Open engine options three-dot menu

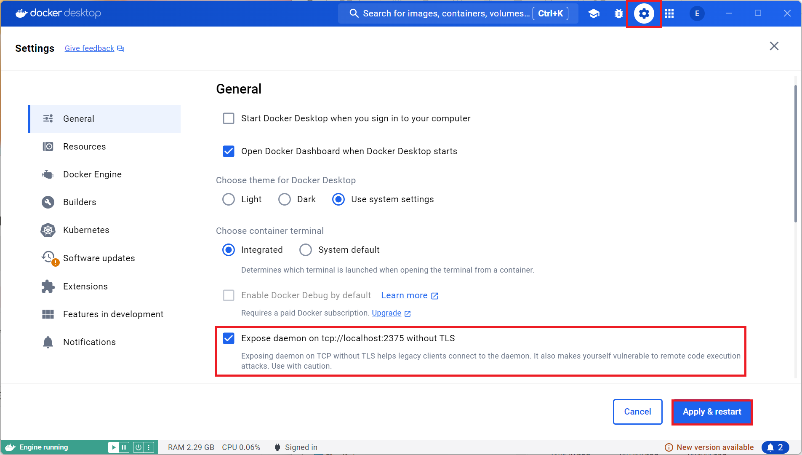click(149, 447)
